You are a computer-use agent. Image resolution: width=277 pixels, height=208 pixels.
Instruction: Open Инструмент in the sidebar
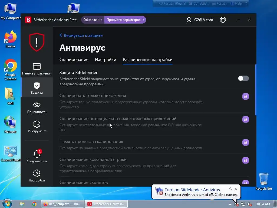[x=37, y=127]
